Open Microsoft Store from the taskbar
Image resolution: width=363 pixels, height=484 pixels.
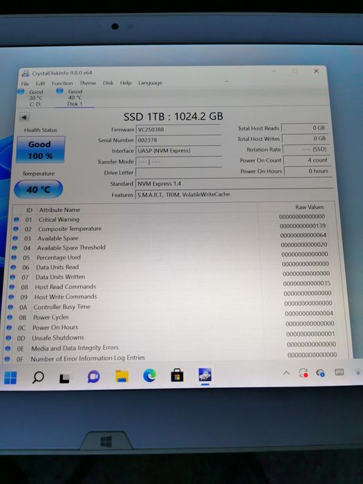pos(177,375)
